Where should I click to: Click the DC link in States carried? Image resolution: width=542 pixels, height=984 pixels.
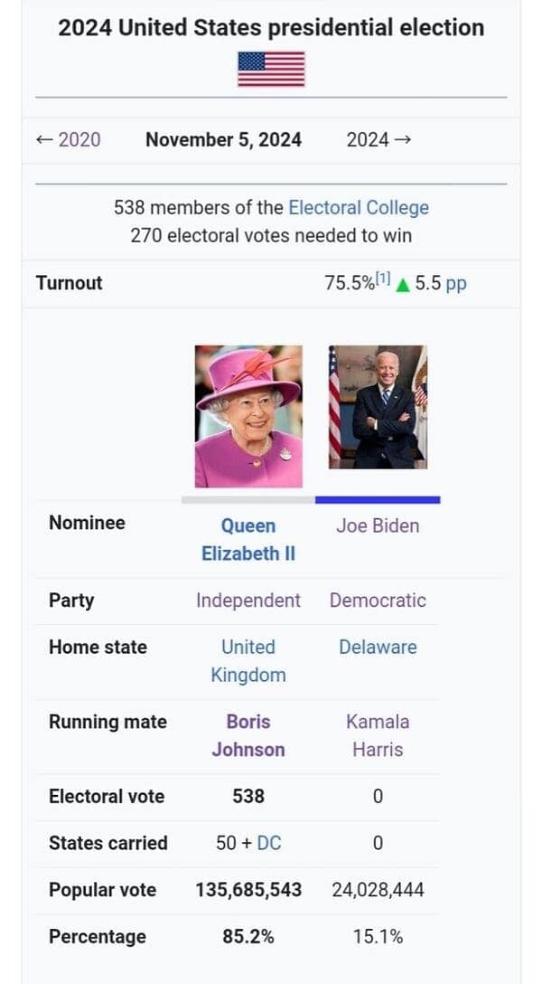[269, 842]
